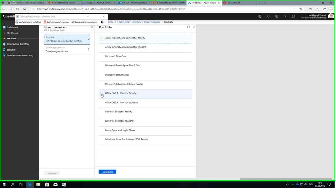Open the user account avatar menu
Image resolution: width=335 pixels, height=188 pixels.
pyautogui.click(x=331, y=16)
